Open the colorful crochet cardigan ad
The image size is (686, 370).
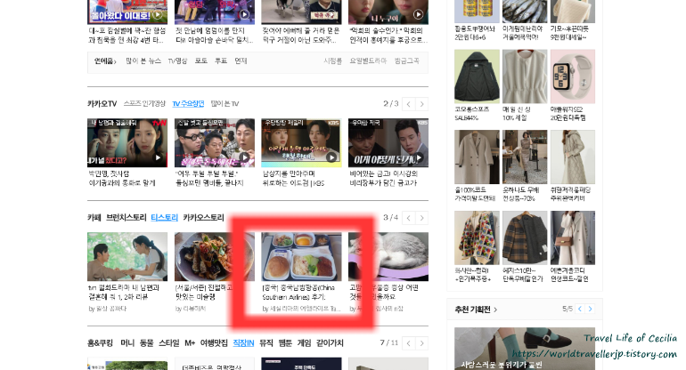(x=477, y=237)
